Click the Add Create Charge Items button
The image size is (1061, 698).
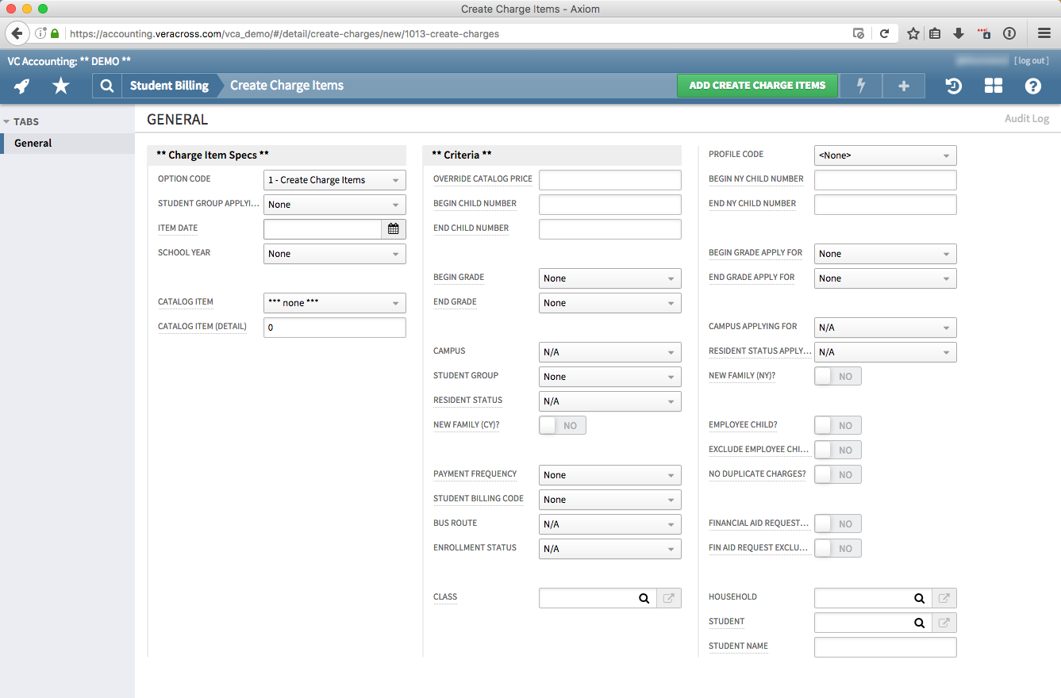pyautogui.click(x=757, y=86)
